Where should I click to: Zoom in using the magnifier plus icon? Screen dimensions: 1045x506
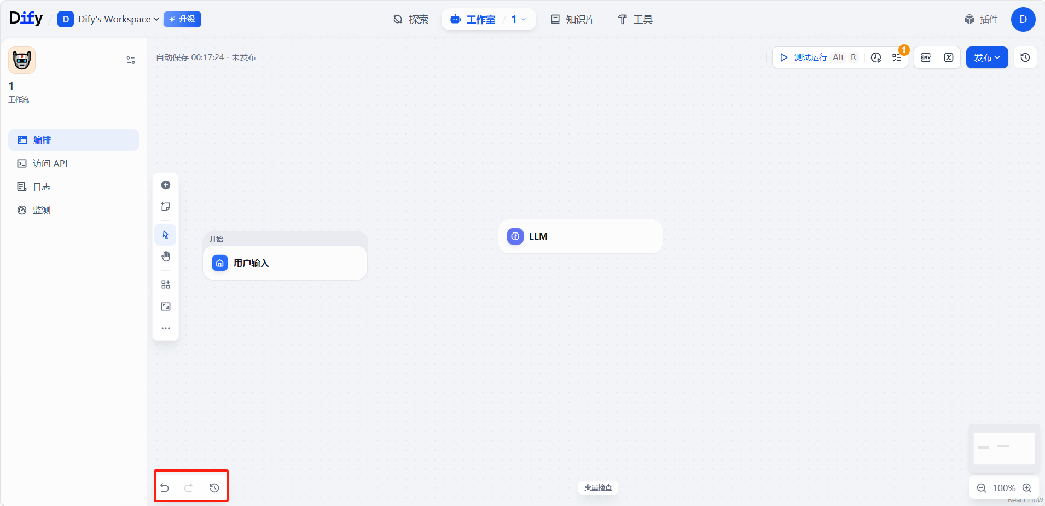click(1027, 488)
